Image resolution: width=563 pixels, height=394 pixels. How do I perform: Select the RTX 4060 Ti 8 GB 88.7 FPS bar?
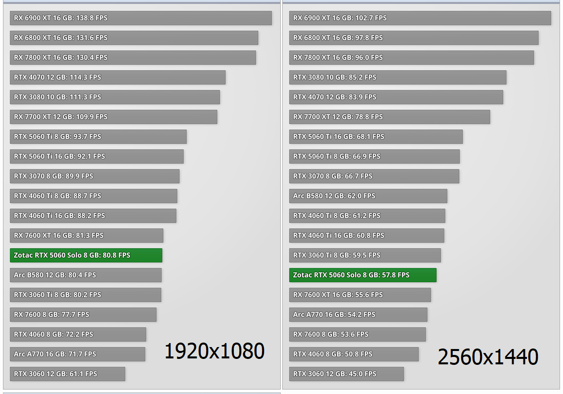tap(94, 196)
